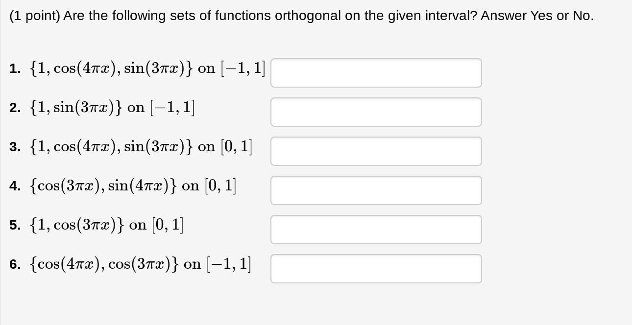The image size is (632, 325).
Task: Select the input box beside {cos(3πx), sin(4πx)}
Action: coord(376,190)
